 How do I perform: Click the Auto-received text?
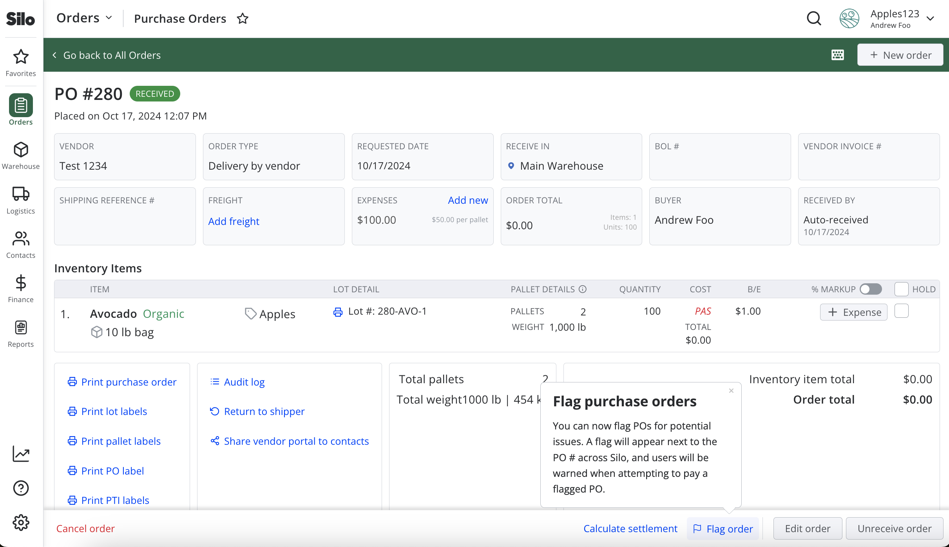click(x=836, y=220)
